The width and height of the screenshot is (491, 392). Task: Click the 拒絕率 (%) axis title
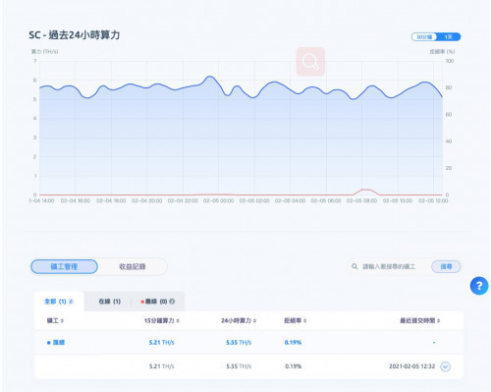coord(442,52)
